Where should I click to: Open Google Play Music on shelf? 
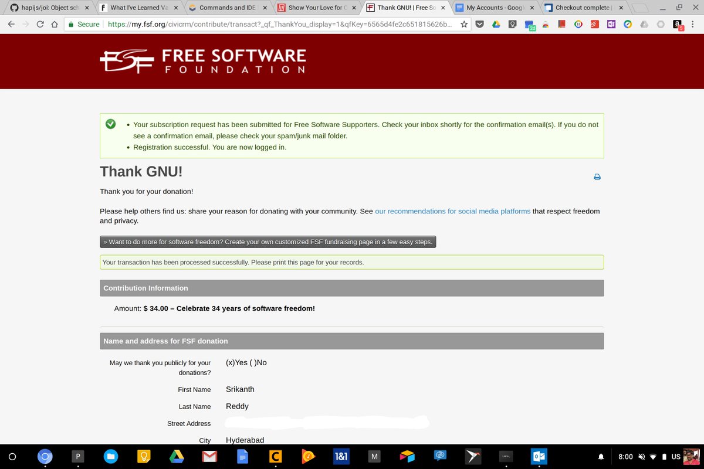pos(308,457)
